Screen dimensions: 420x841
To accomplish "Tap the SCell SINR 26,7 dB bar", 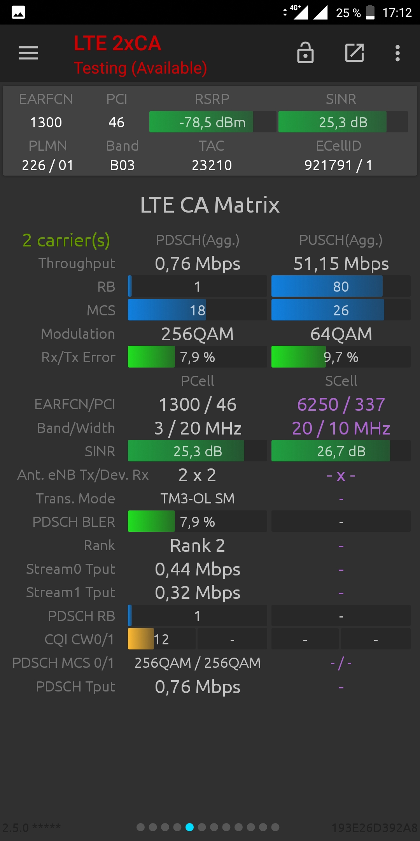I will 341,451.
